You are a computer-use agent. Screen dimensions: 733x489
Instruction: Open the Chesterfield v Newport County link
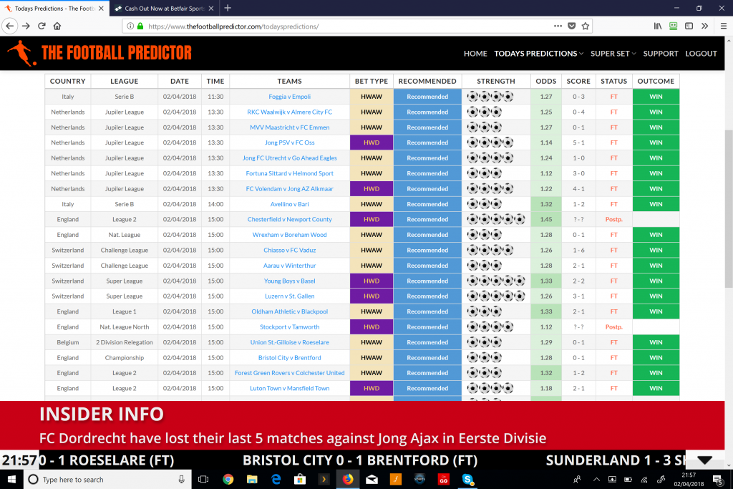(x=289, y=219)
